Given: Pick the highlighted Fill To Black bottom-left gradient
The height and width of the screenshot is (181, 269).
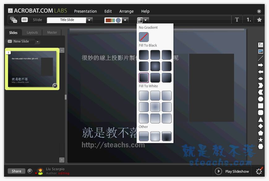Looking at the screenshot, I should point(144,78).
